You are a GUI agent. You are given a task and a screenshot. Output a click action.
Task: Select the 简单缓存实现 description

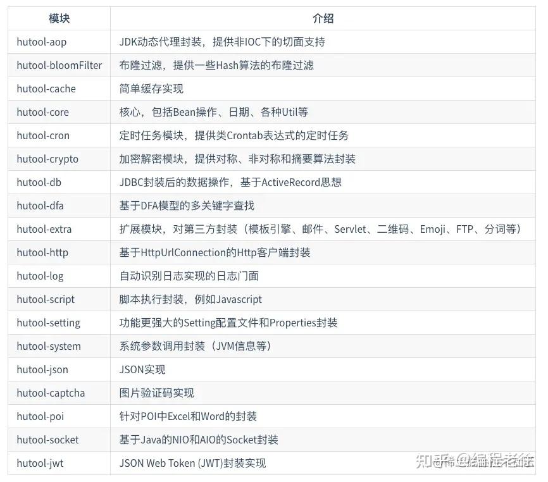click(151, 89)
